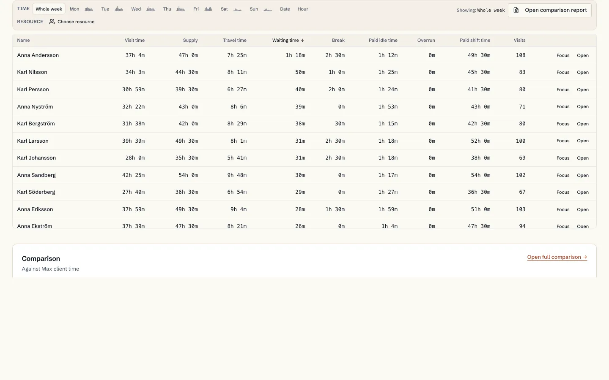Select the Fri histogram sparkline

tap(208, 9)
